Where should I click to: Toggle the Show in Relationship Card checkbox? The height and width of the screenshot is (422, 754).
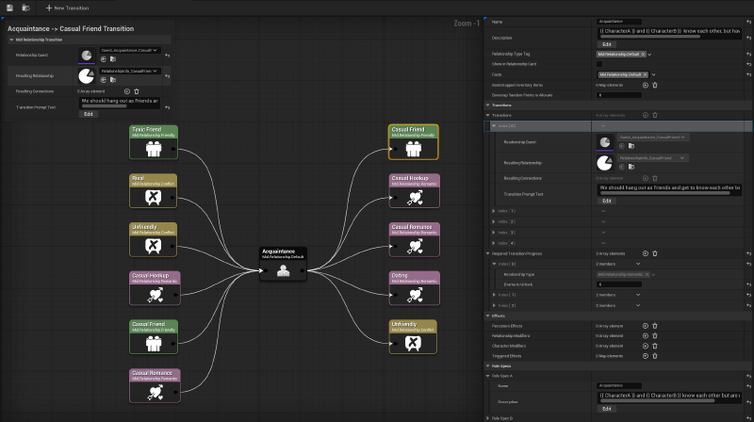[600, 64]
